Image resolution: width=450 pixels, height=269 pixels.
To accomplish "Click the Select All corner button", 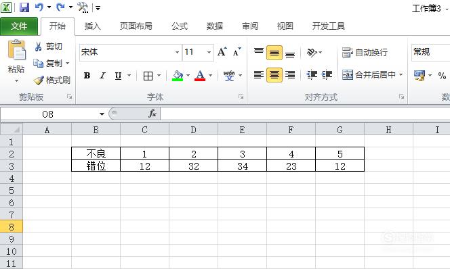I will pyautogui.click(x=12, y=129).
